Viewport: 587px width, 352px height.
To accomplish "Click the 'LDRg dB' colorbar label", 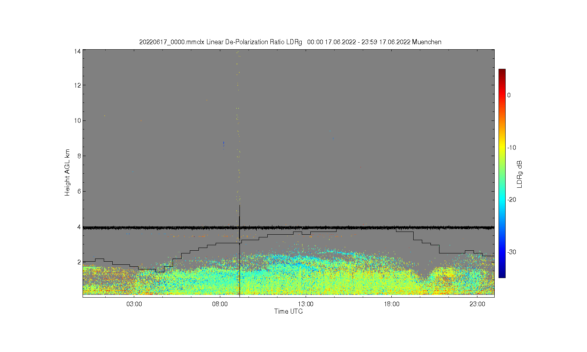I will tap(520, 174).
